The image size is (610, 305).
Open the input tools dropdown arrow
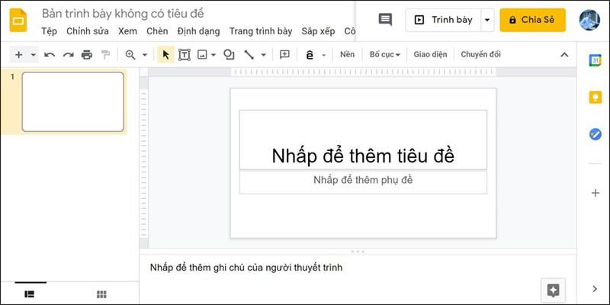point(323,55)
